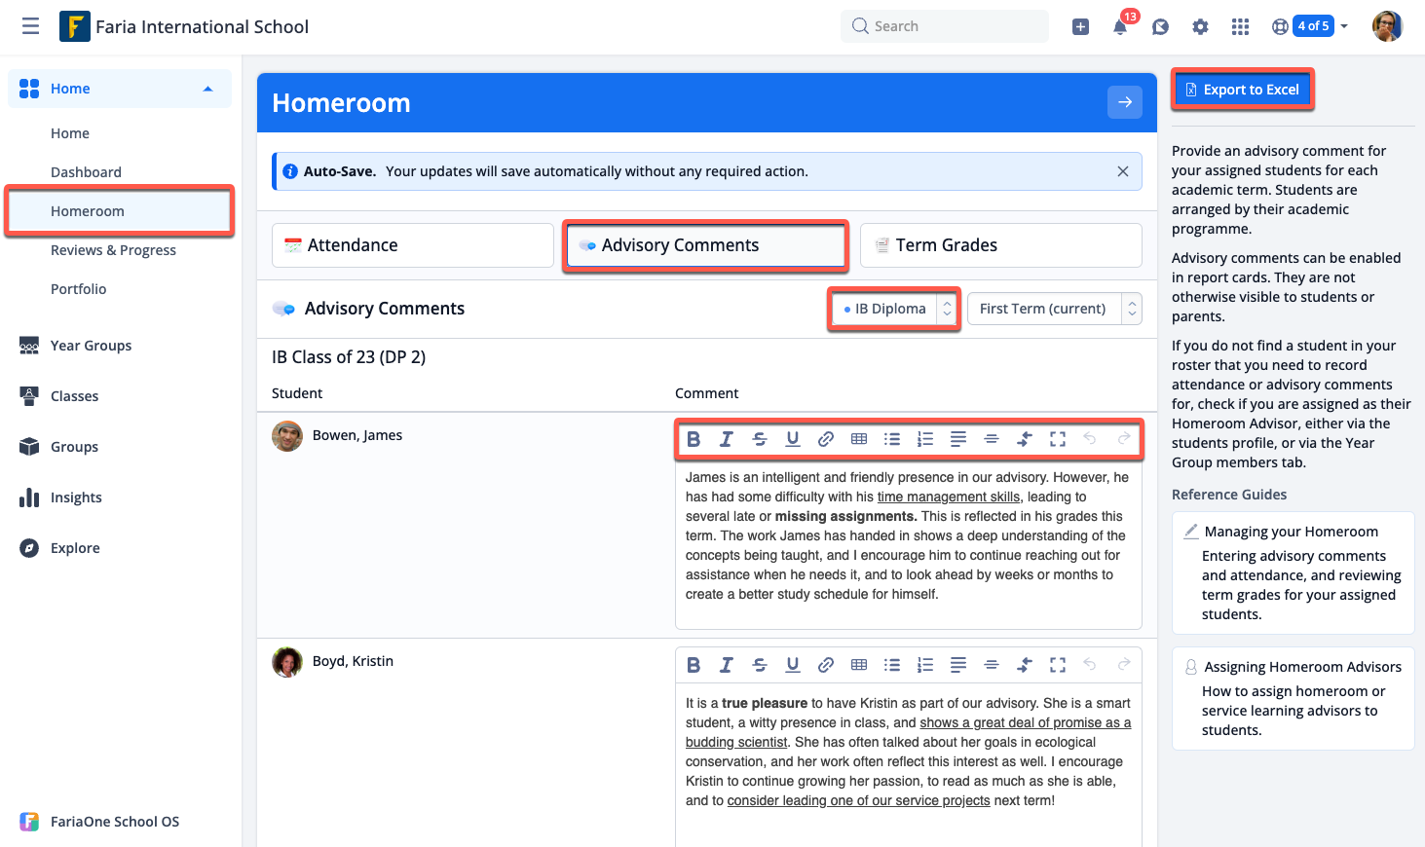
Task: Insert a hyperlink using the link icon
Action: pyautogui.click(x=825, y=438)
